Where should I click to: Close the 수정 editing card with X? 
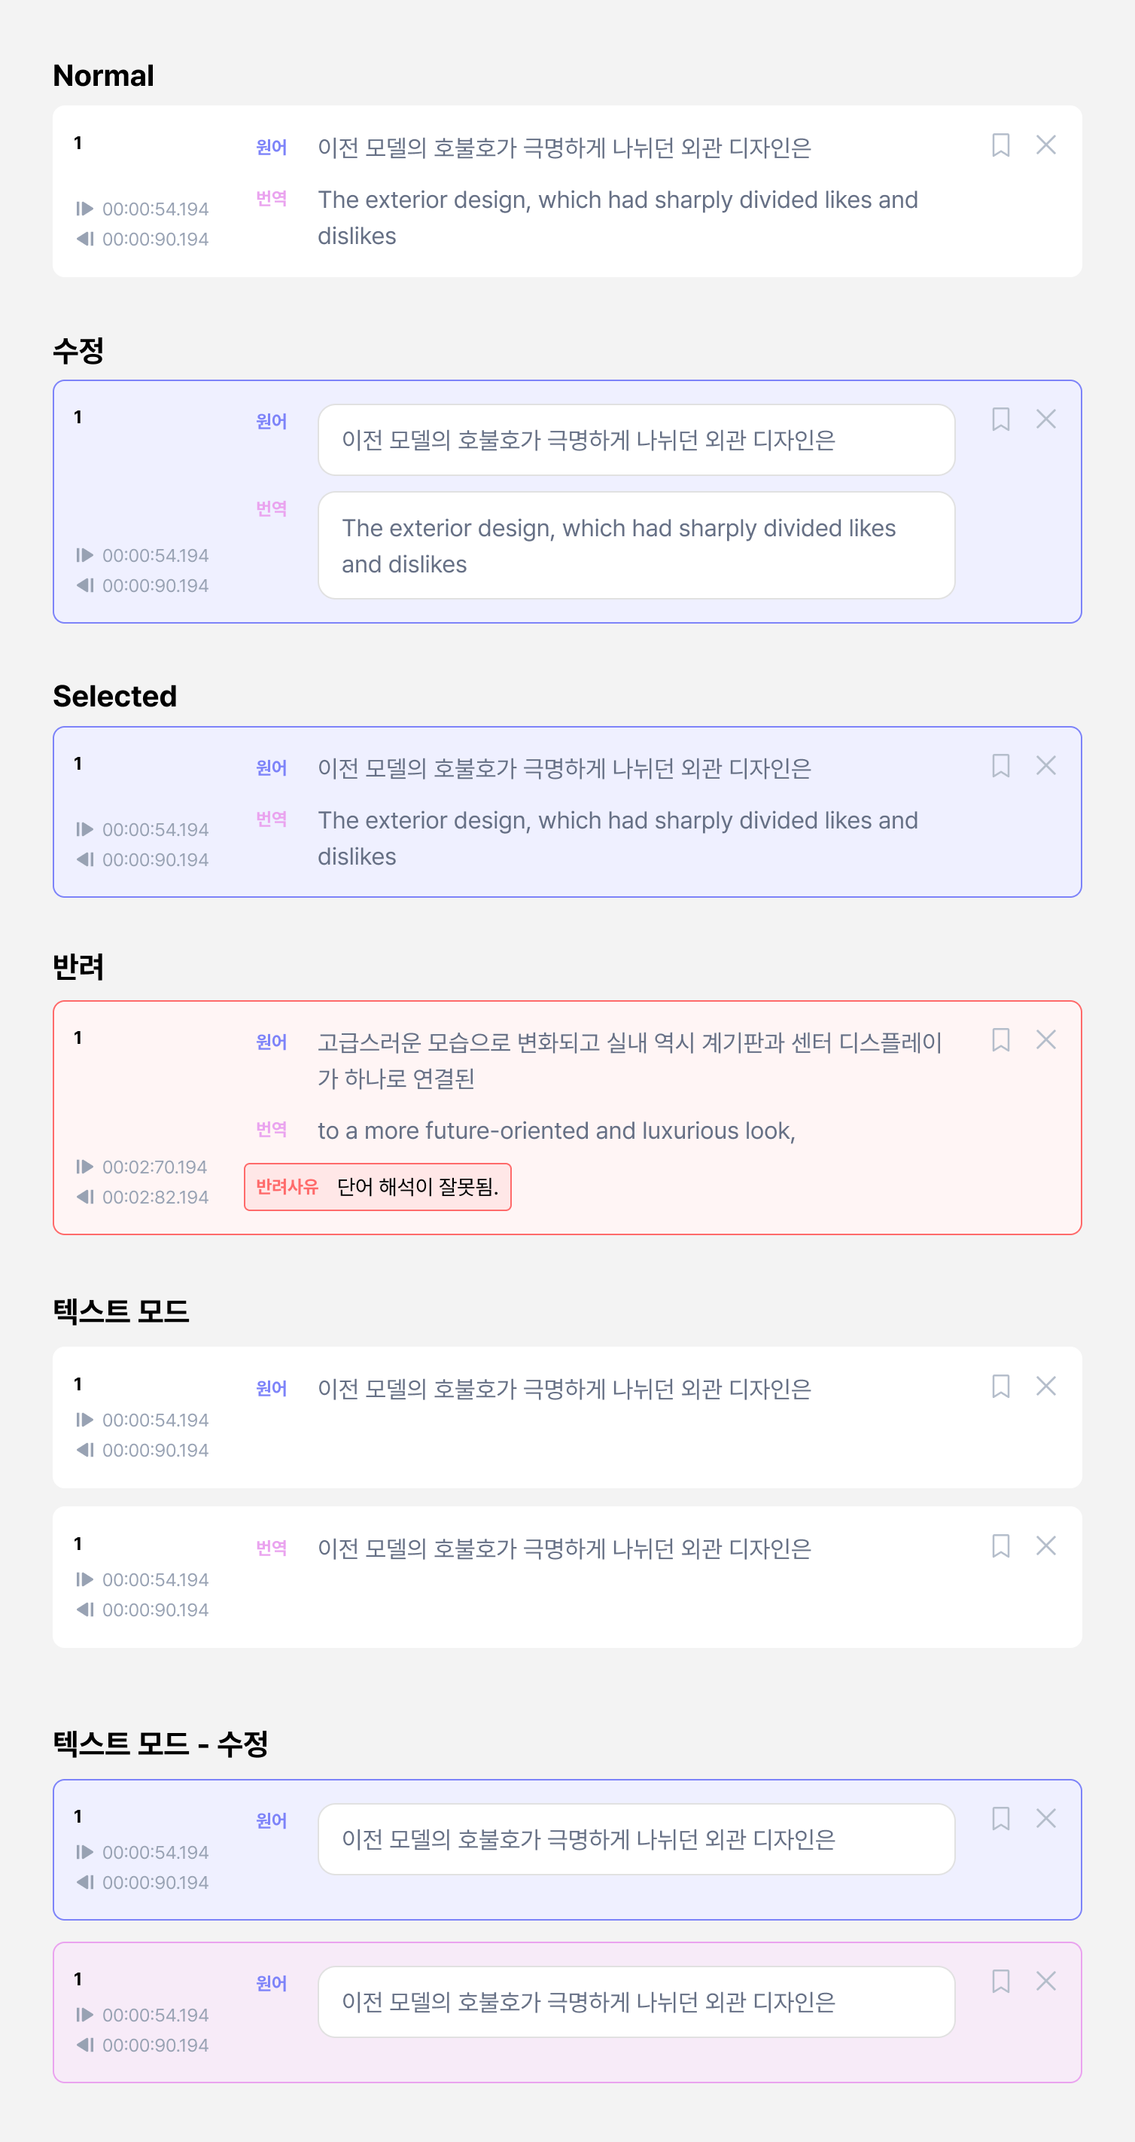[1046, 419]
